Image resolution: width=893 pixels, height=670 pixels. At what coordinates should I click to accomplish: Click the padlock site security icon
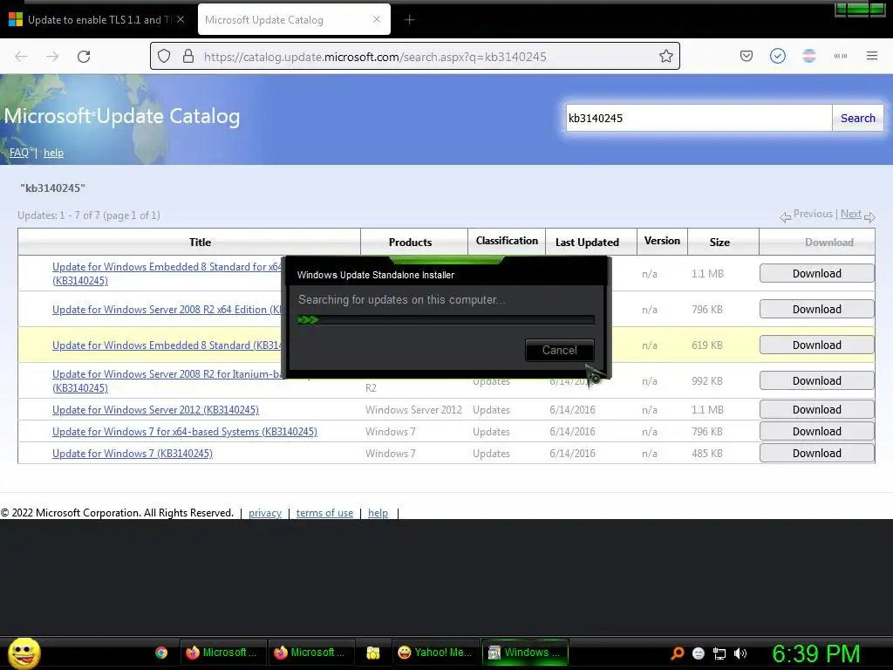(188, 57)
